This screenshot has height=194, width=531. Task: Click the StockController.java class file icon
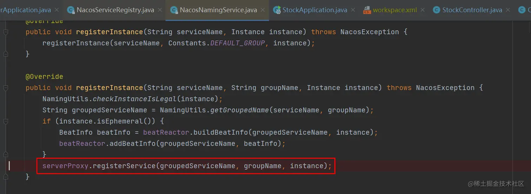pyautogui.click(x=437, y=10)
